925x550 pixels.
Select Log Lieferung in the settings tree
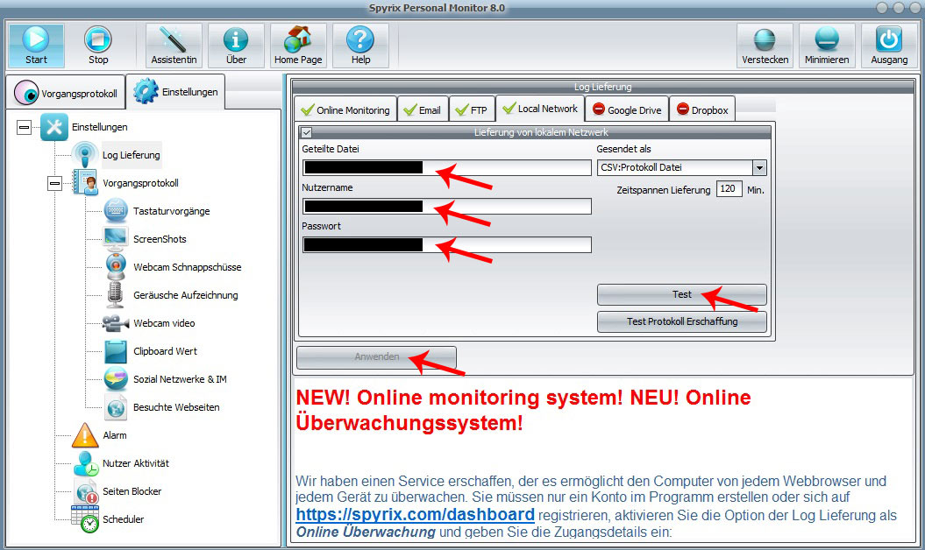(132, 155)
